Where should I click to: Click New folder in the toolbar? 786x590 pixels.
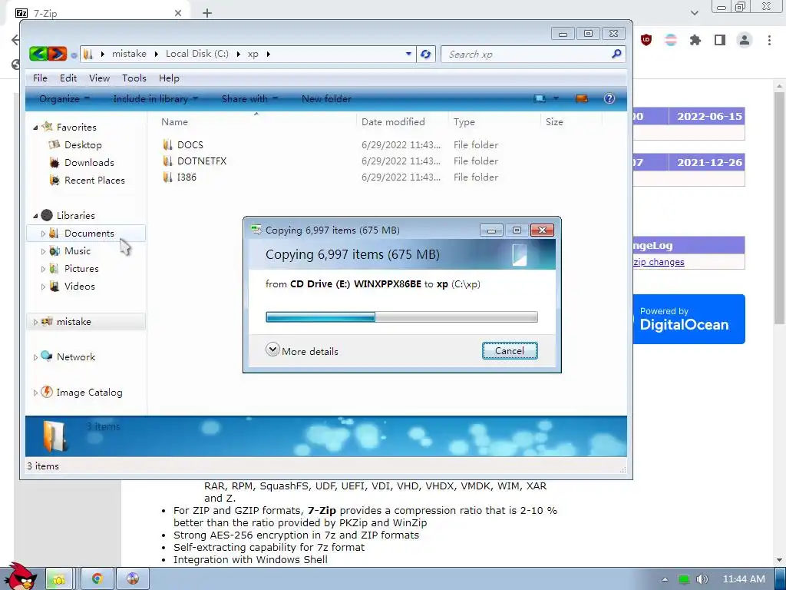326,99
